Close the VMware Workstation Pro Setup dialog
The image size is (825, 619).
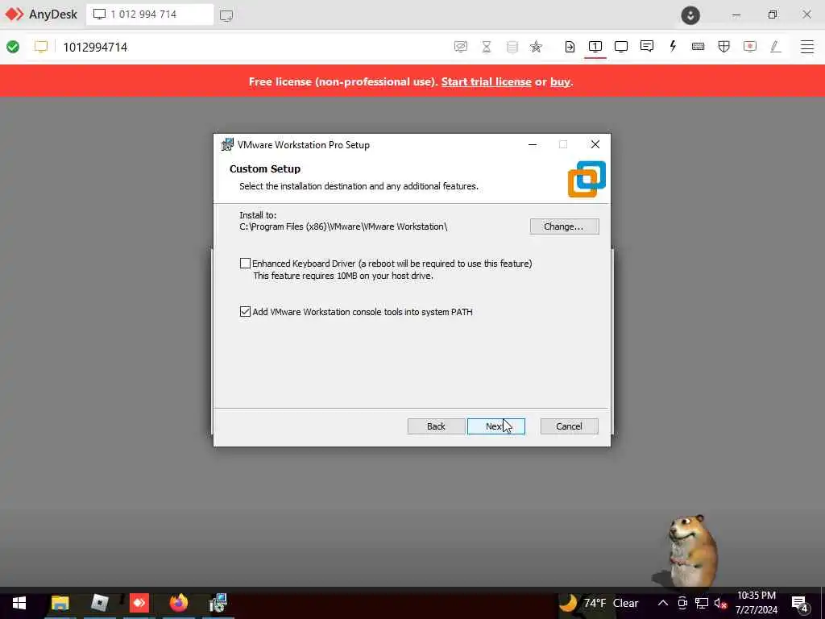tap(595, 145)
